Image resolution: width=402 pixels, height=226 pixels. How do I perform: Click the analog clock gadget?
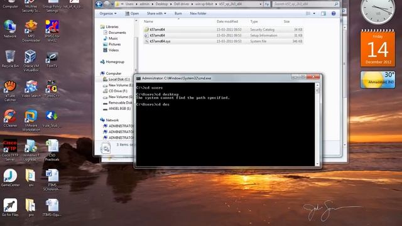point(378,11)
